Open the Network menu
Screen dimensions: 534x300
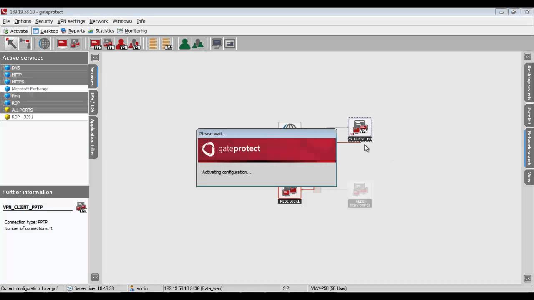click(98, 21)
